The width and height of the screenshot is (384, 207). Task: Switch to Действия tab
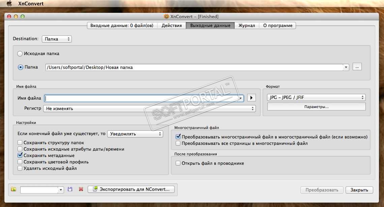click(172, 26)
